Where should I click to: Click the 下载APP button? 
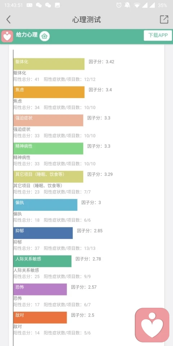click(x=158, y=35)
